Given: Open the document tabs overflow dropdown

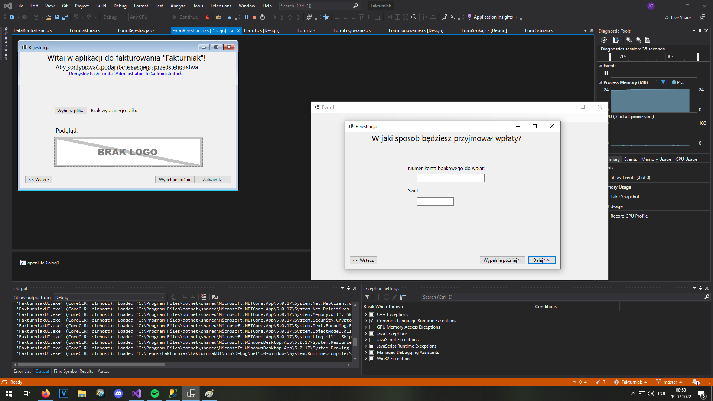Looking at the screenshot, I should pyautogui.click(x=585, y=30).
